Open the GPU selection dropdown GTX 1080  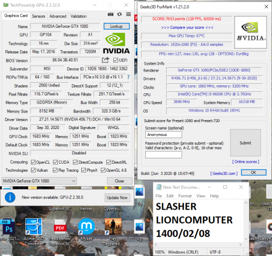click(39, 181)
